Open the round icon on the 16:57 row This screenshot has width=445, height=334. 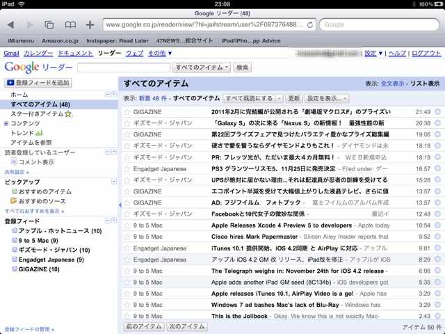point(437,168)
